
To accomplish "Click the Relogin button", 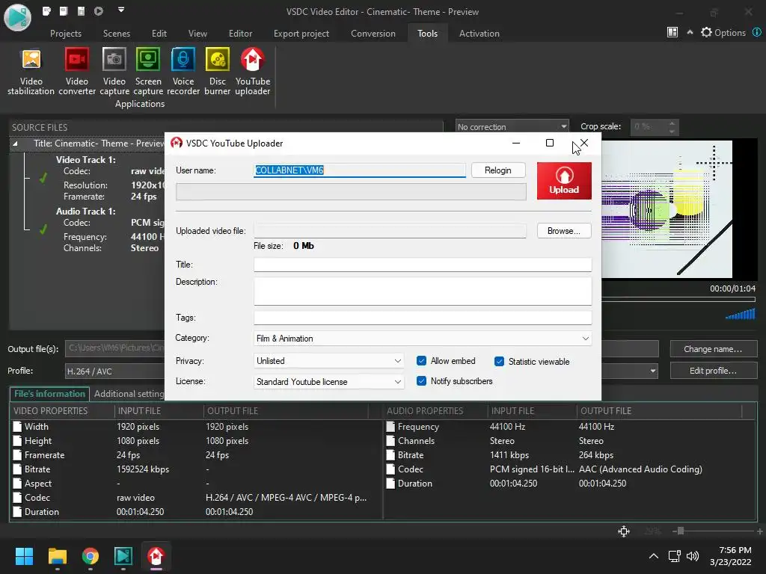I will (x=497, y=170).
